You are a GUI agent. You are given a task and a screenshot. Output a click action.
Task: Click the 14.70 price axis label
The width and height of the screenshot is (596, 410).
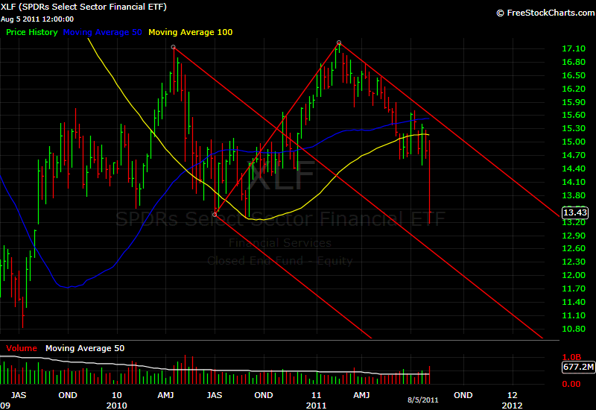[574, 155]
